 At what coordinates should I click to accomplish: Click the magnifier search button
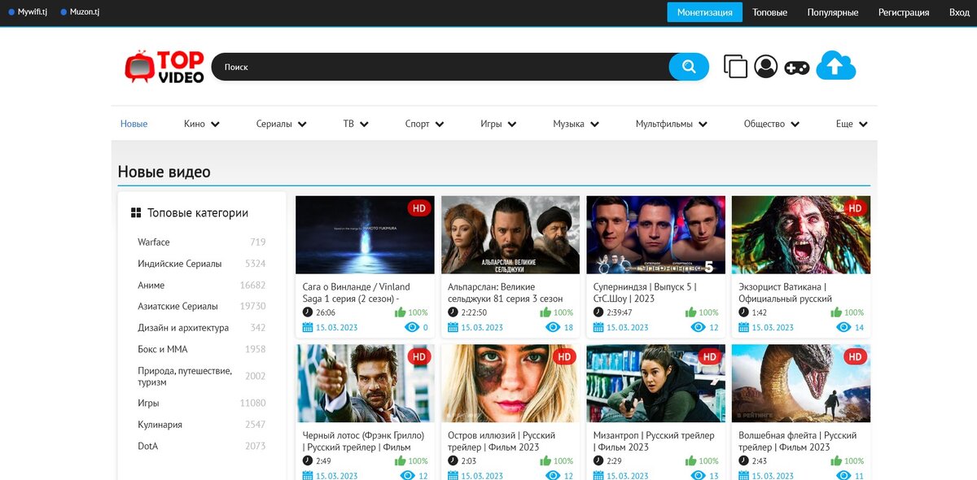[689, 67]
